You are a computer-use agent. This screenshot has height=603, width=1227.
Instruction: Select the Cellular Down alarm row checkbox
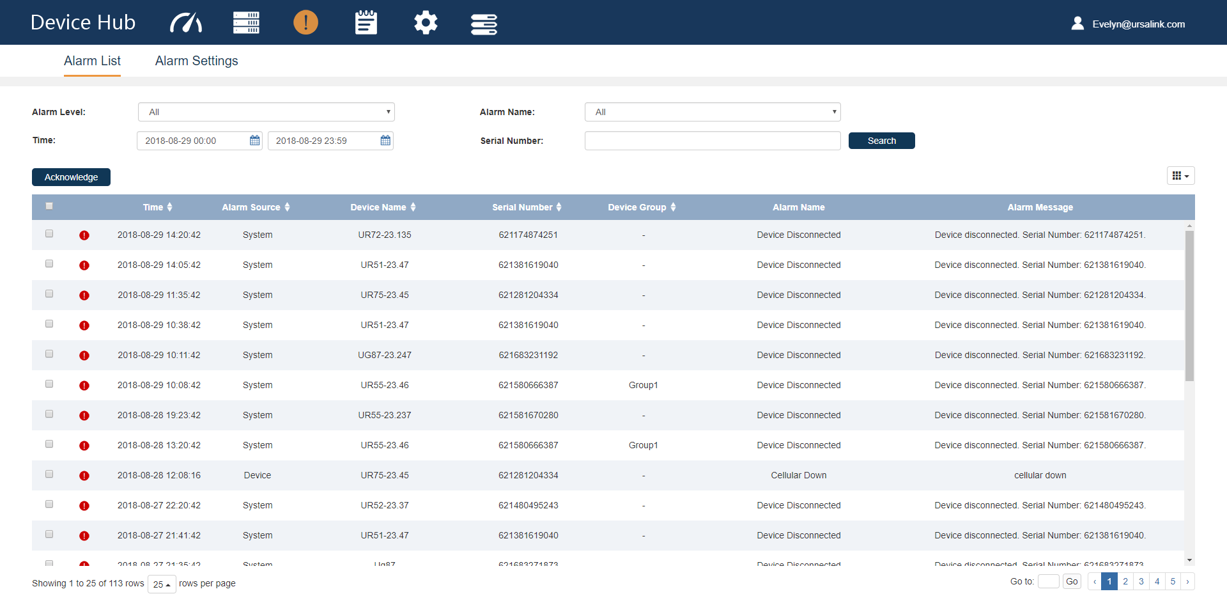tap(49, 474)
